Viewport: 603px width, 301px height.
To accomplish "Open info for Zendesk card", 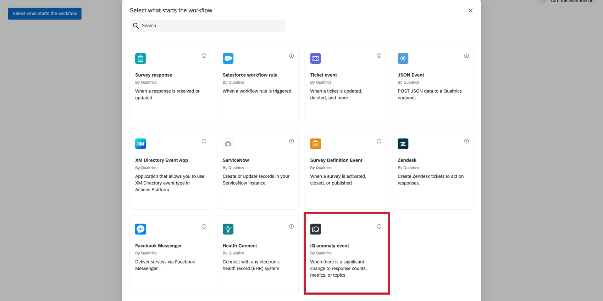I will click(x=466, y=141).
